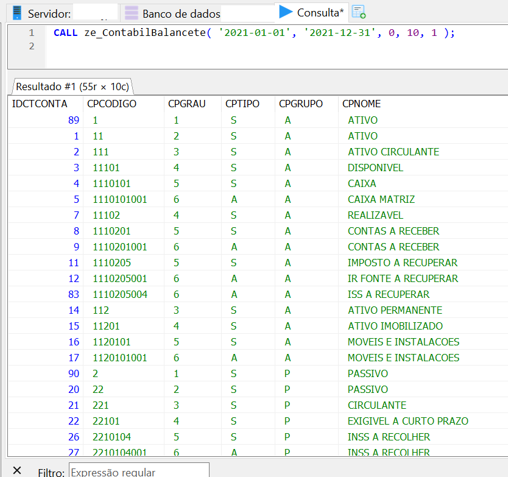Select the CAIXA MATRIZ name cell
Image resolution: width=508 pixels, height=477 pixels.
381,199
